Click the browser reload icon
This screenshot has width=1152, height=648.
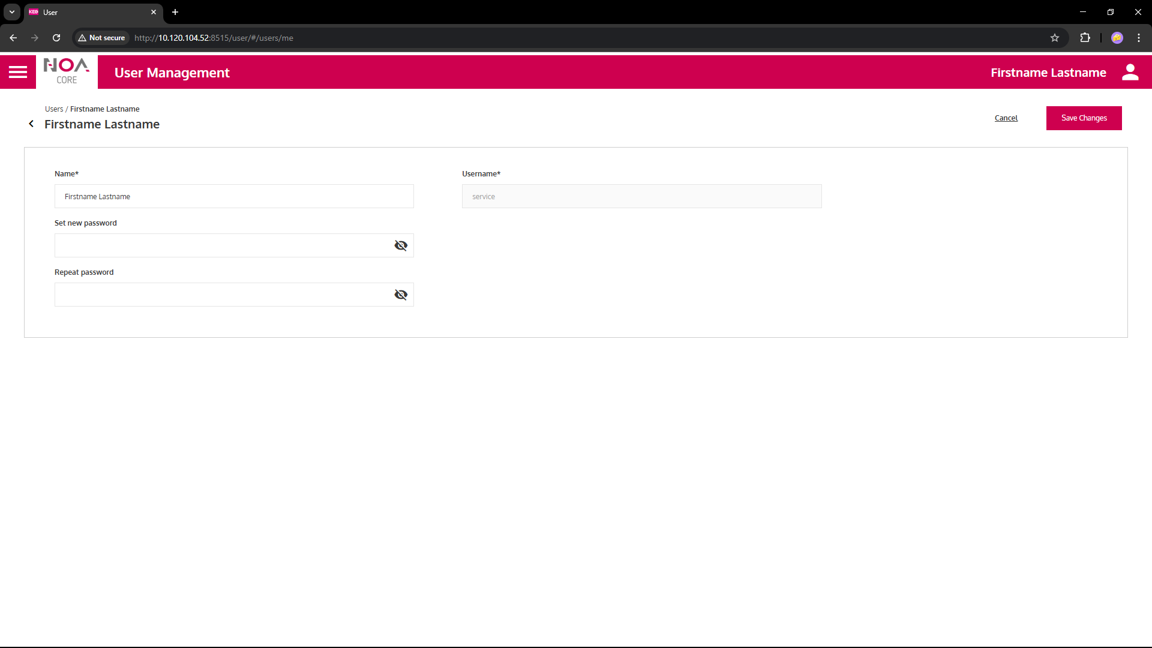tap(56, 38)
